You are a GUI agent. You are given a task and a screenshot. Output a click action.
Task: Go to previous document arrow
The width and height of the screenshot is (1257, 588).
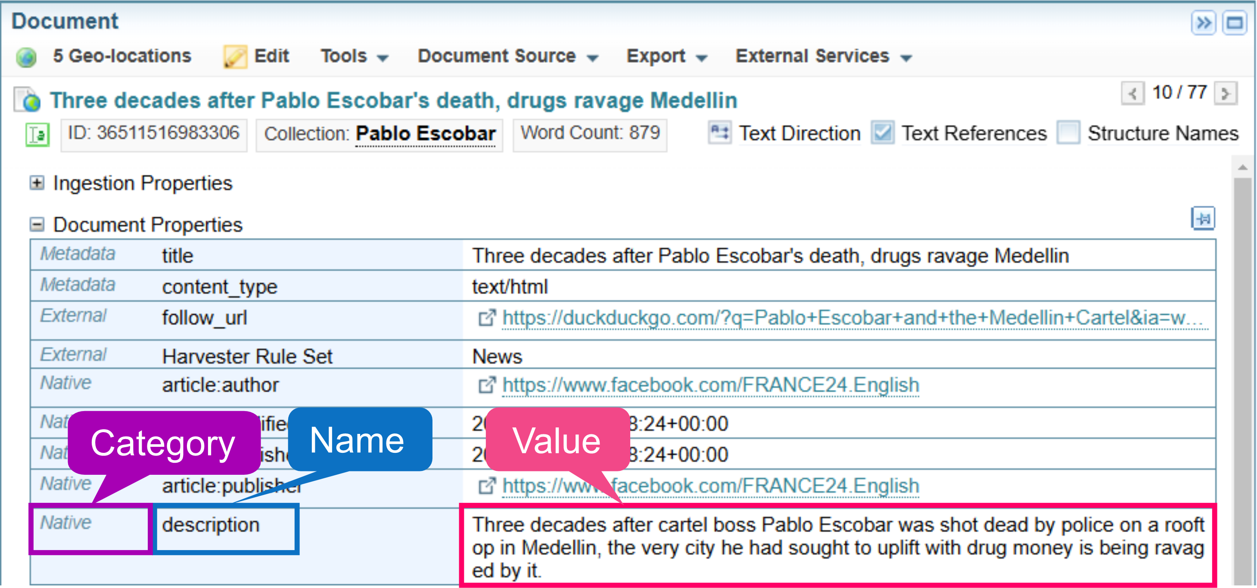pyautogui.click(x=1133, y=93)
